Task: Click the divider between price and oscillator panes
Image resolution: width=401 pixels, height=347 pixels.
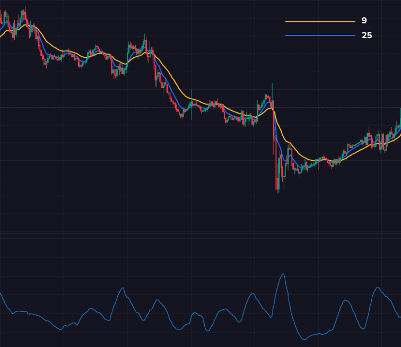Action: tap(201, 233)
